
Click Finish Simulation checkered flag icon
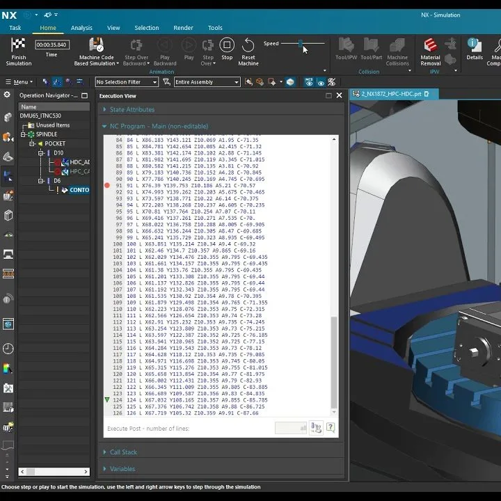[18, 45]
